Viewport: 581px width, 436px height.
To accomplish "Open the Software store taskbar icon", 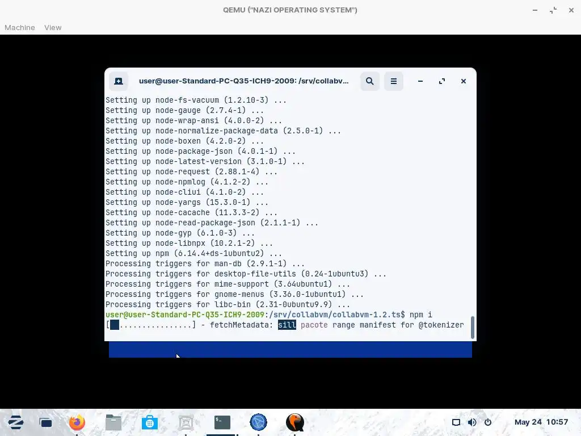I will (150, 422).
